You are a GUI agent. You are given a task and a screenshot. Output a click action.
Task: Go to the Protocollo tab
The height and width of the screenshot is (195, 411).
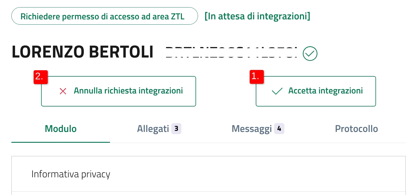point(356,129)
